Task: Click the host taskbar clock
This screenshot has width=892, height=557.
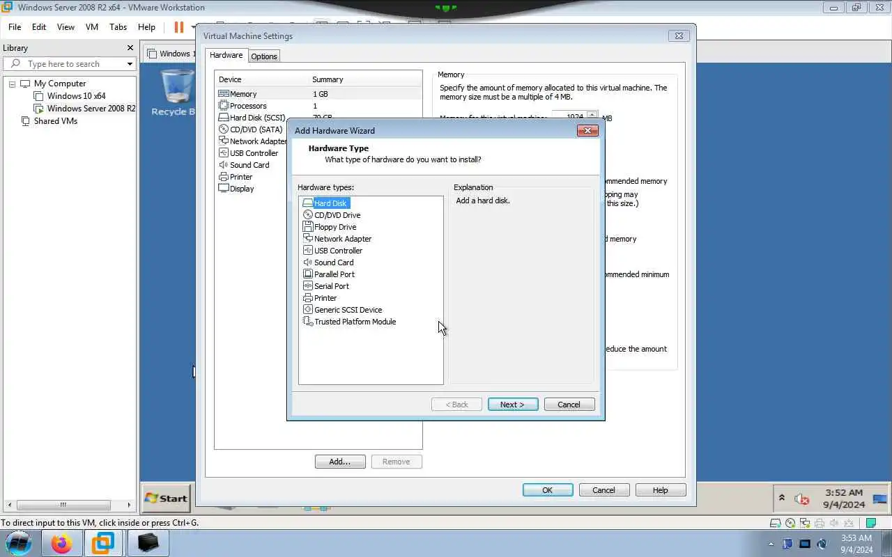Action: pyautogui.click(x=856, y=544)
